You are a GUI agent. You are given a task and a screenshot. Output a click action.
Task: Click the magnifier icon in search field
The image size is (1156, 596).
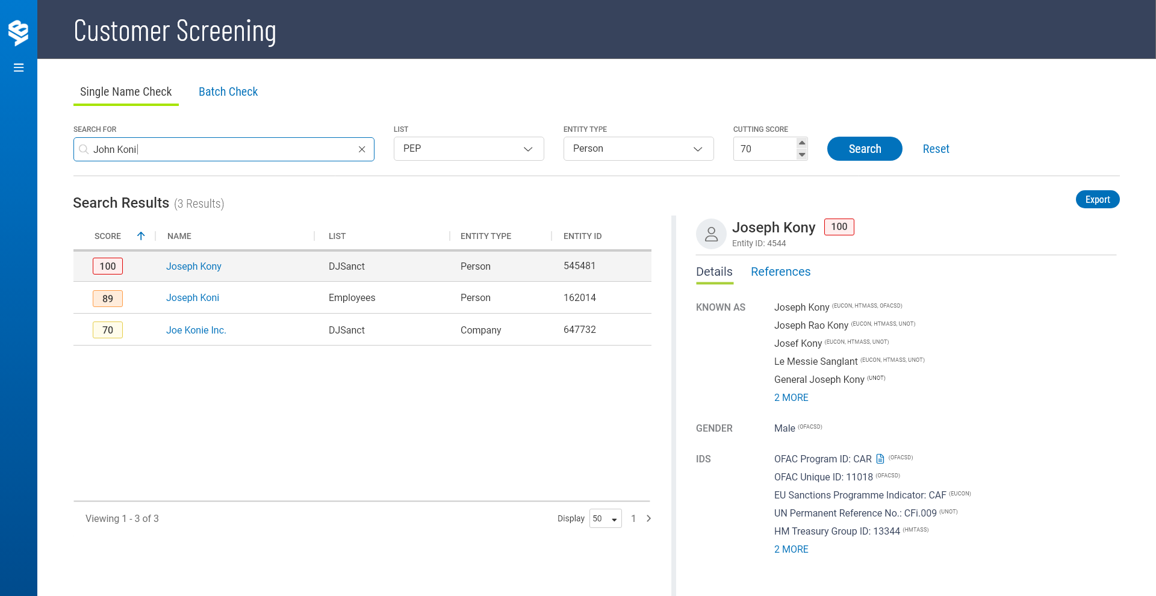pos(84,149)
